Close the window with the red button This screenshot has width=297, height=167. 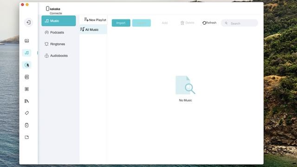pyautogui.click(x=23, y=5)
